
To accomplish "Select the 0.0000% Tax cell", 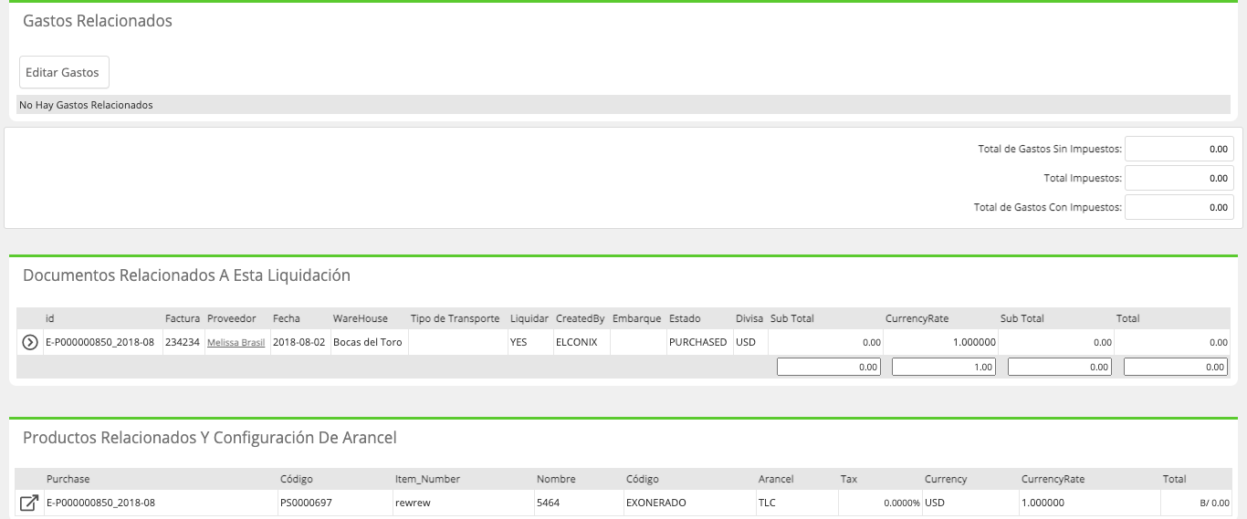I will tap(880, 503).
